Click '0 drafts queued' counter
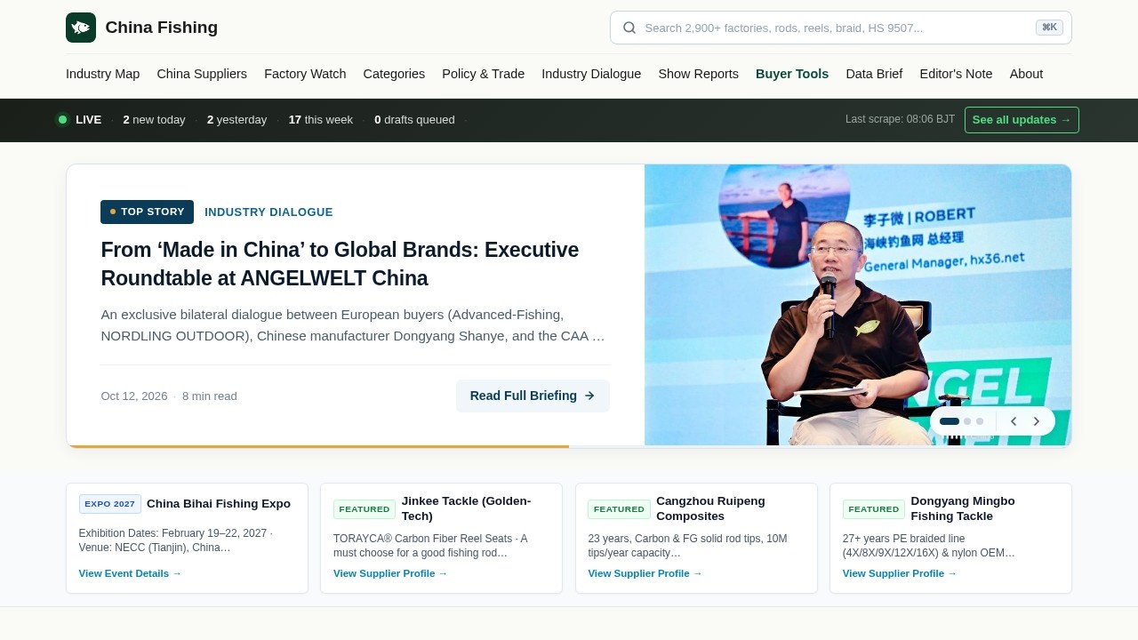Viewport: 1138px width, 640px height. (x=414, y=120)
